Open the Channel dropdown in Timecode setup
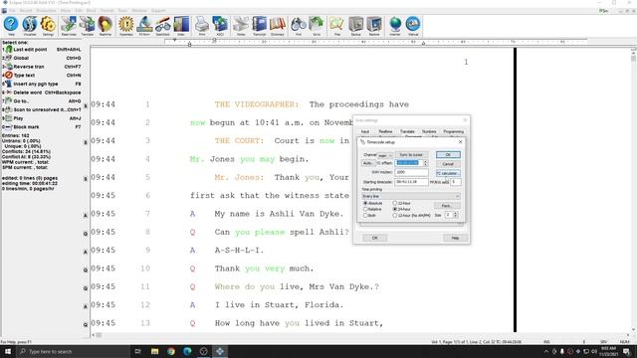The width and height of the screenshot is (637, 358). point(385,155)
